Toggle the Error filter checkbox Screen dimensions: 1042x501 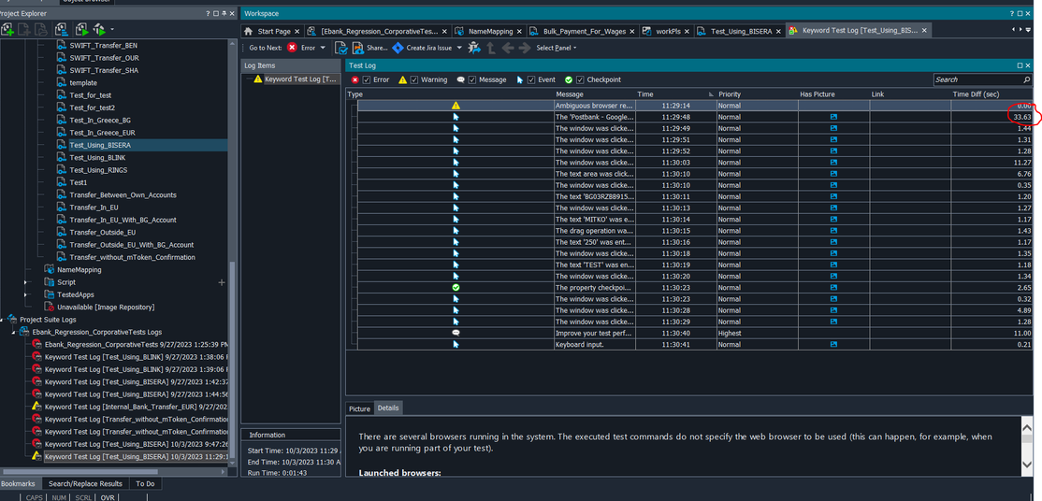tap(368, 80)
